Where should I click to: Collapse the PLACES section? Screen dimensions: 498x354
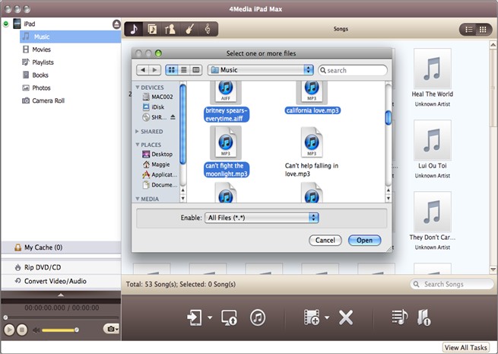[x=138, y=145]
